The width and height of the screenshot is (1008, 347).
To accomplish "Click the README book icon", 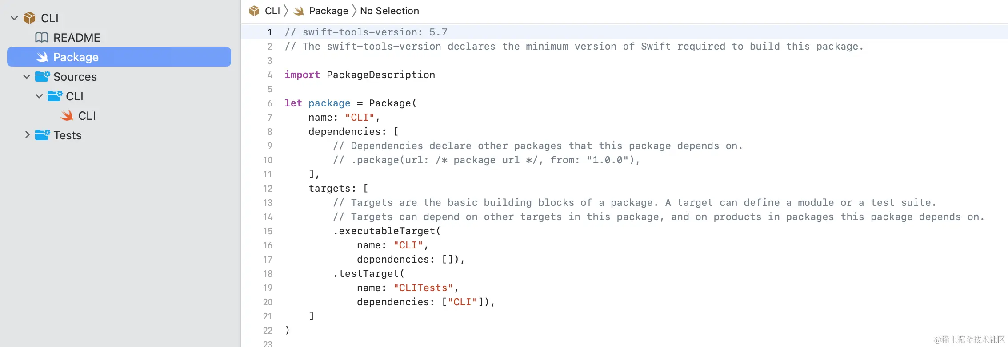I will [42, 38].
